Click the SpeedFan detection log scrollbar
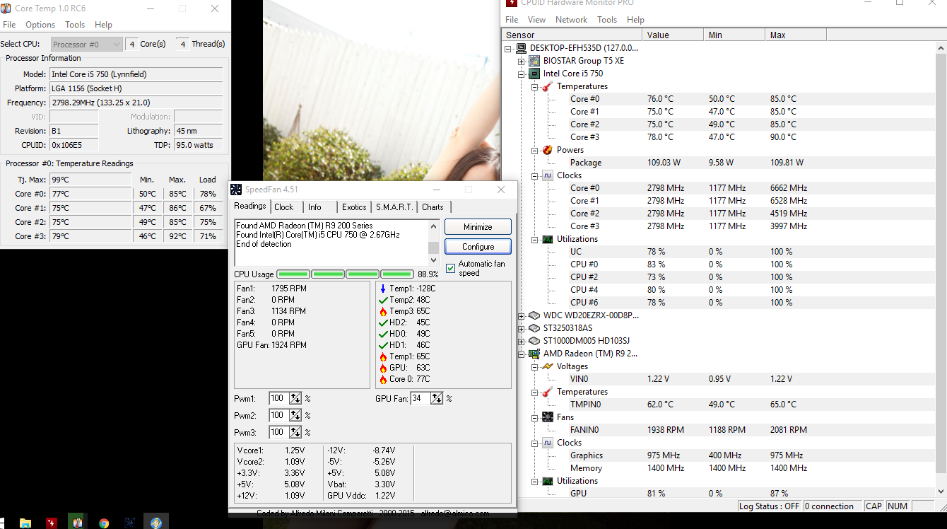 click(434, 243)
